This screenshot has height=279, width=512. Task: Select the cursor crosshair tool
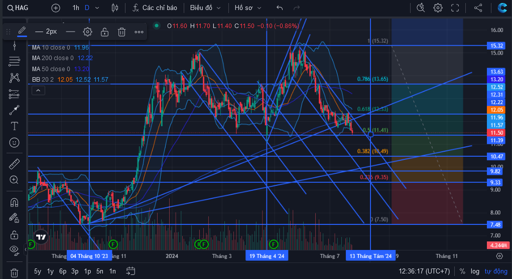click(x=14, y=46)
